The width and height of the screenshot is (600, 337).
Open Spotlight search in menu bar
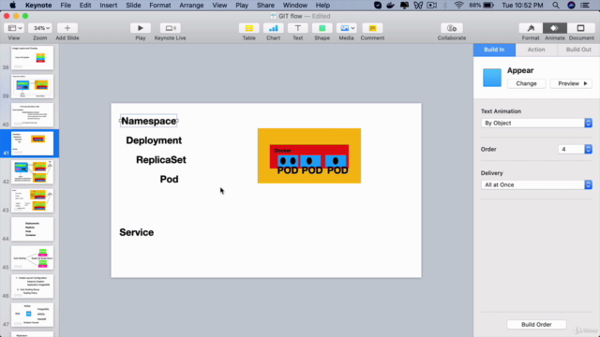(556, 6)
